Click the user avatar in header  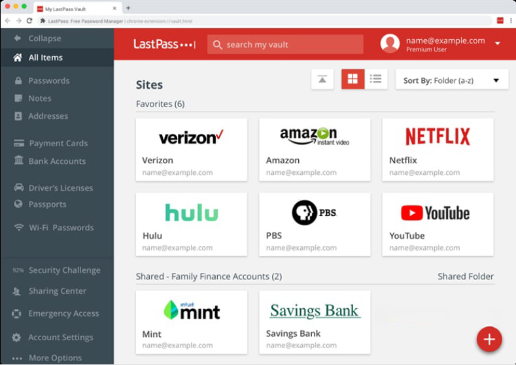[390, 43]
